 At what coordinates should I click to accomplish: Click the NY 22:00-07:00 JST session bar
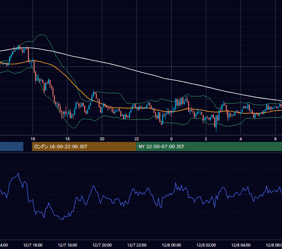(209, 146)
